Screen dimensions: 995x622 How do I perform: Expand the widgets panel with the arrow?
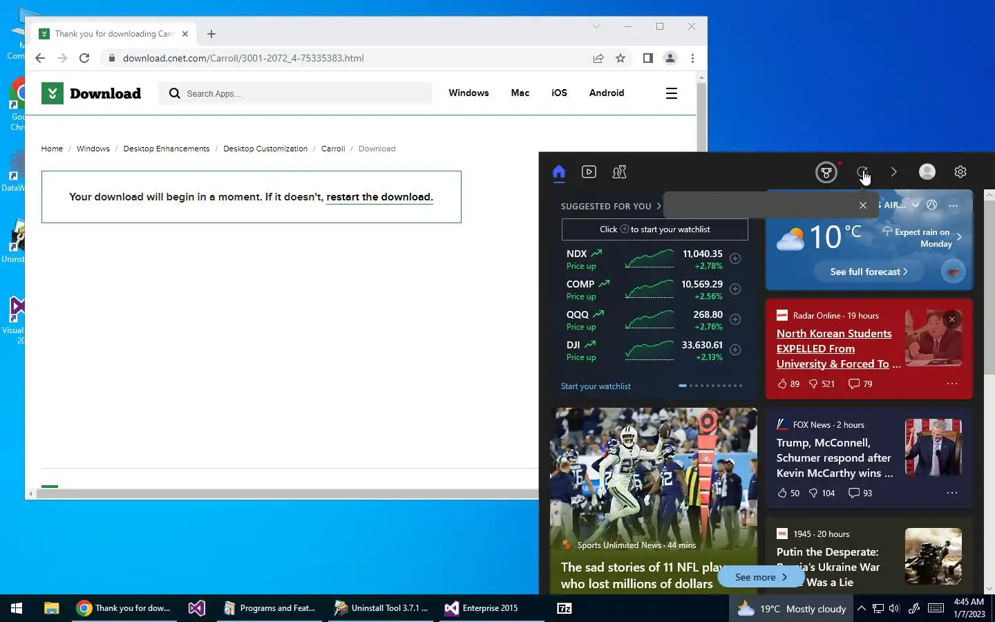(893, 172)
